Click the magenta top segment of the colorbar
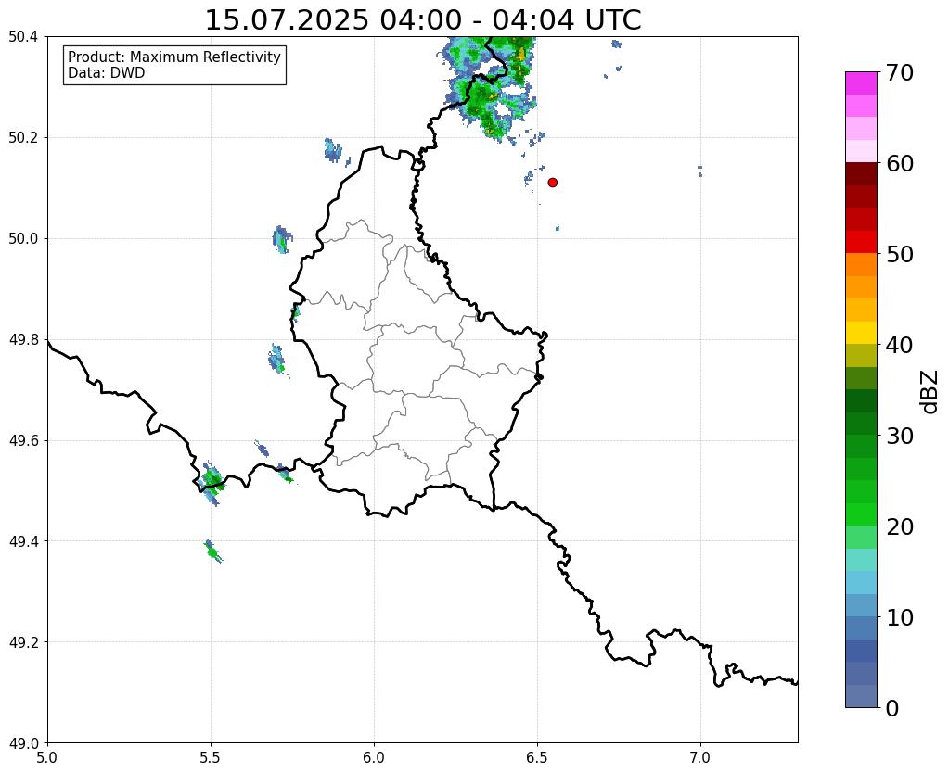This screenshot has width=949, height=773. pyautogui.click(x=861, y=83)
